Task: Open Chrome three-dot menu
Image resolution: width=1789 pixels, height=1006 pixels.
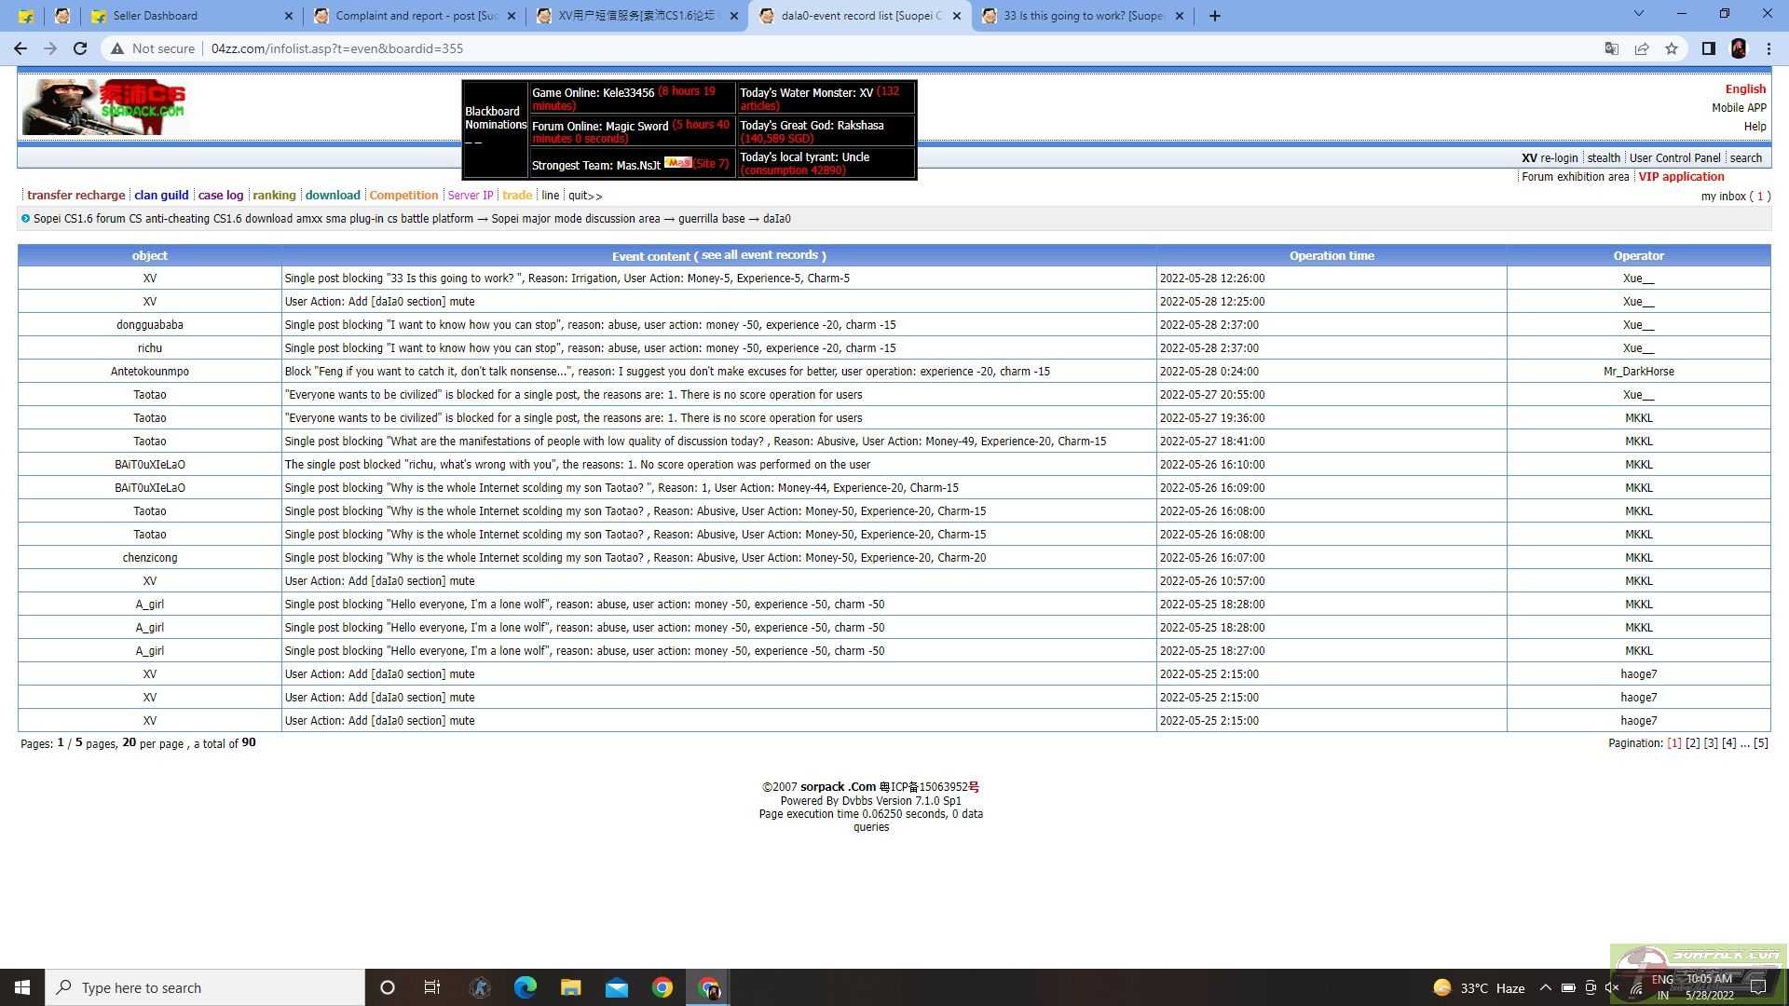Action: 1769,48
